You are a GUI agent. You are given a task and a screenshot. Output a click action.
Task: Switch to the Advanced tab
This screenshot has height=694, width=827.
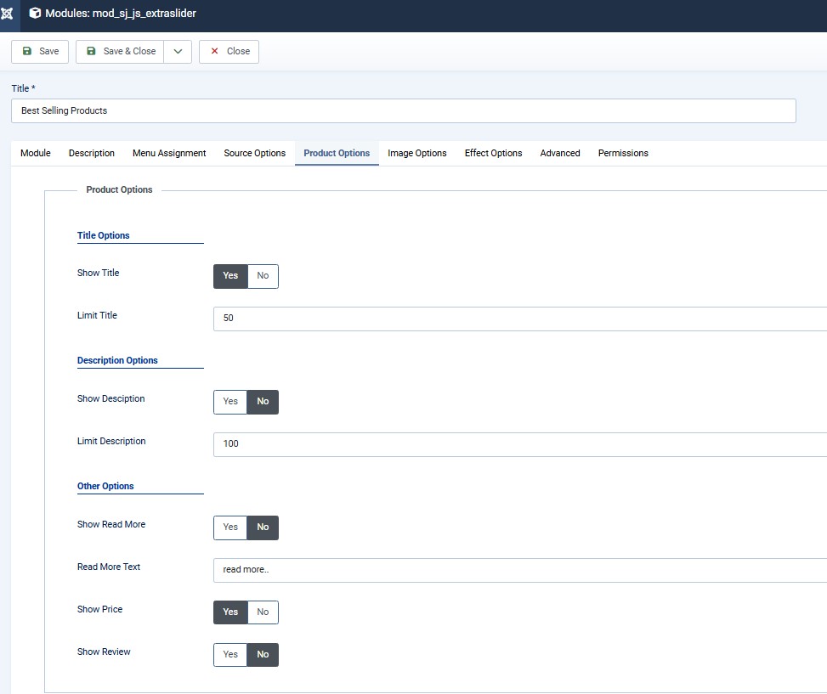pyautogui.click(x=560, y=154)
